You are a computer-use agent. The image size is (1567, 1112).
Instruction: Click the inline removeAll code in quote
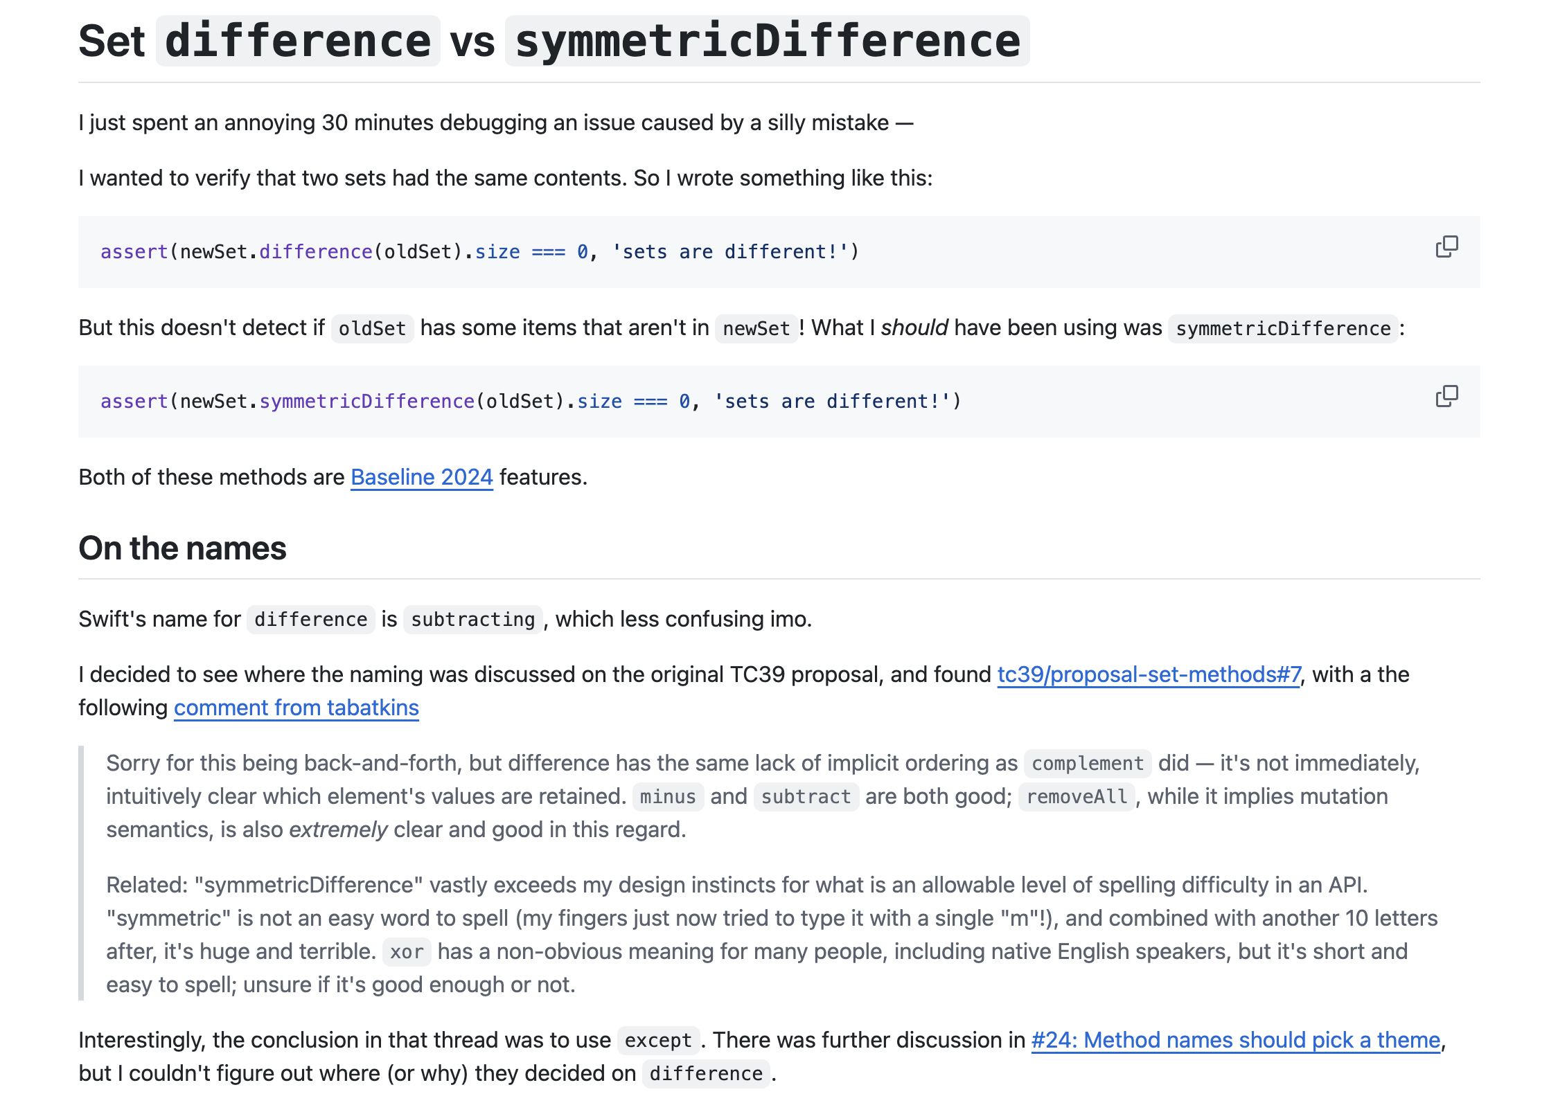coord(1077,797)
